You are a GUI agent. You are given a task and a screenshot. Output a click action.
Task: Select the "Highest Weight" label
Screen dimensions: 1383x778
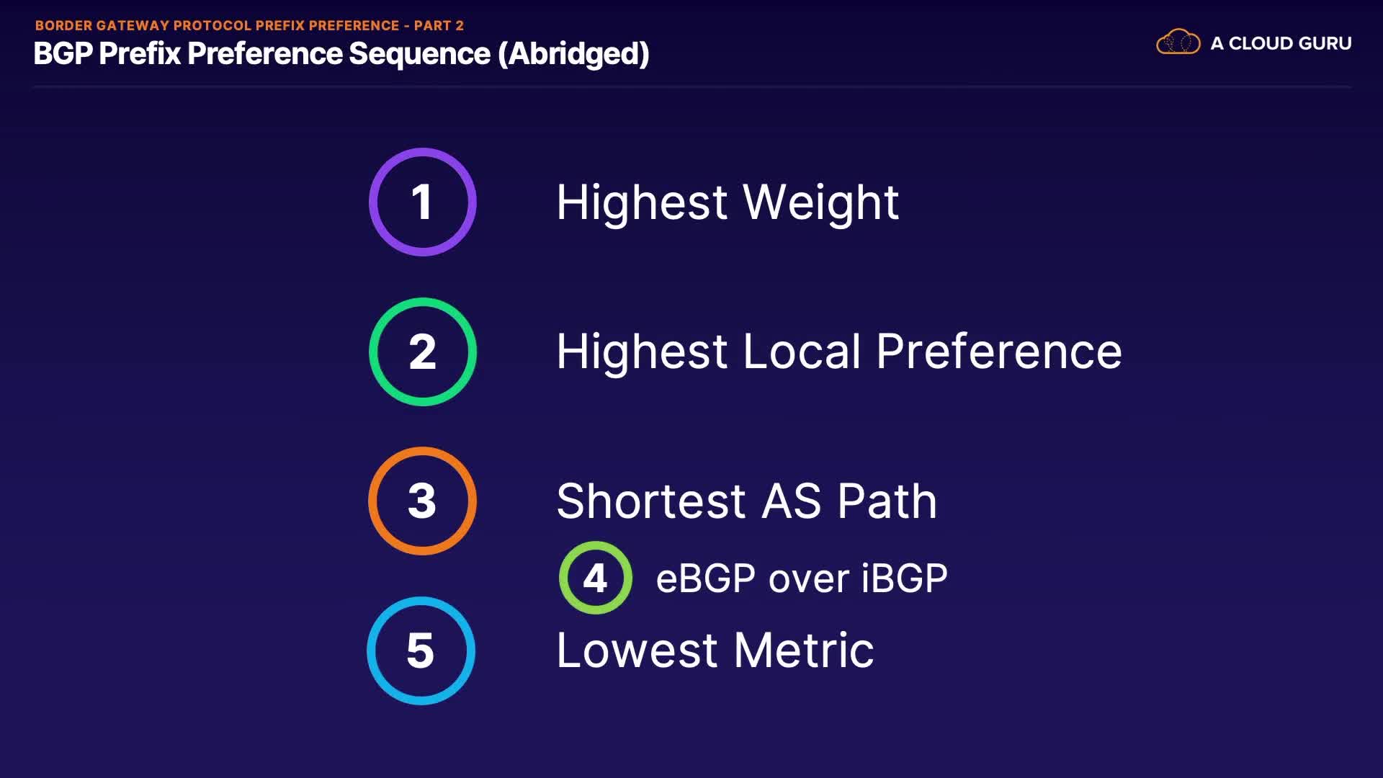tap(727, 202)
